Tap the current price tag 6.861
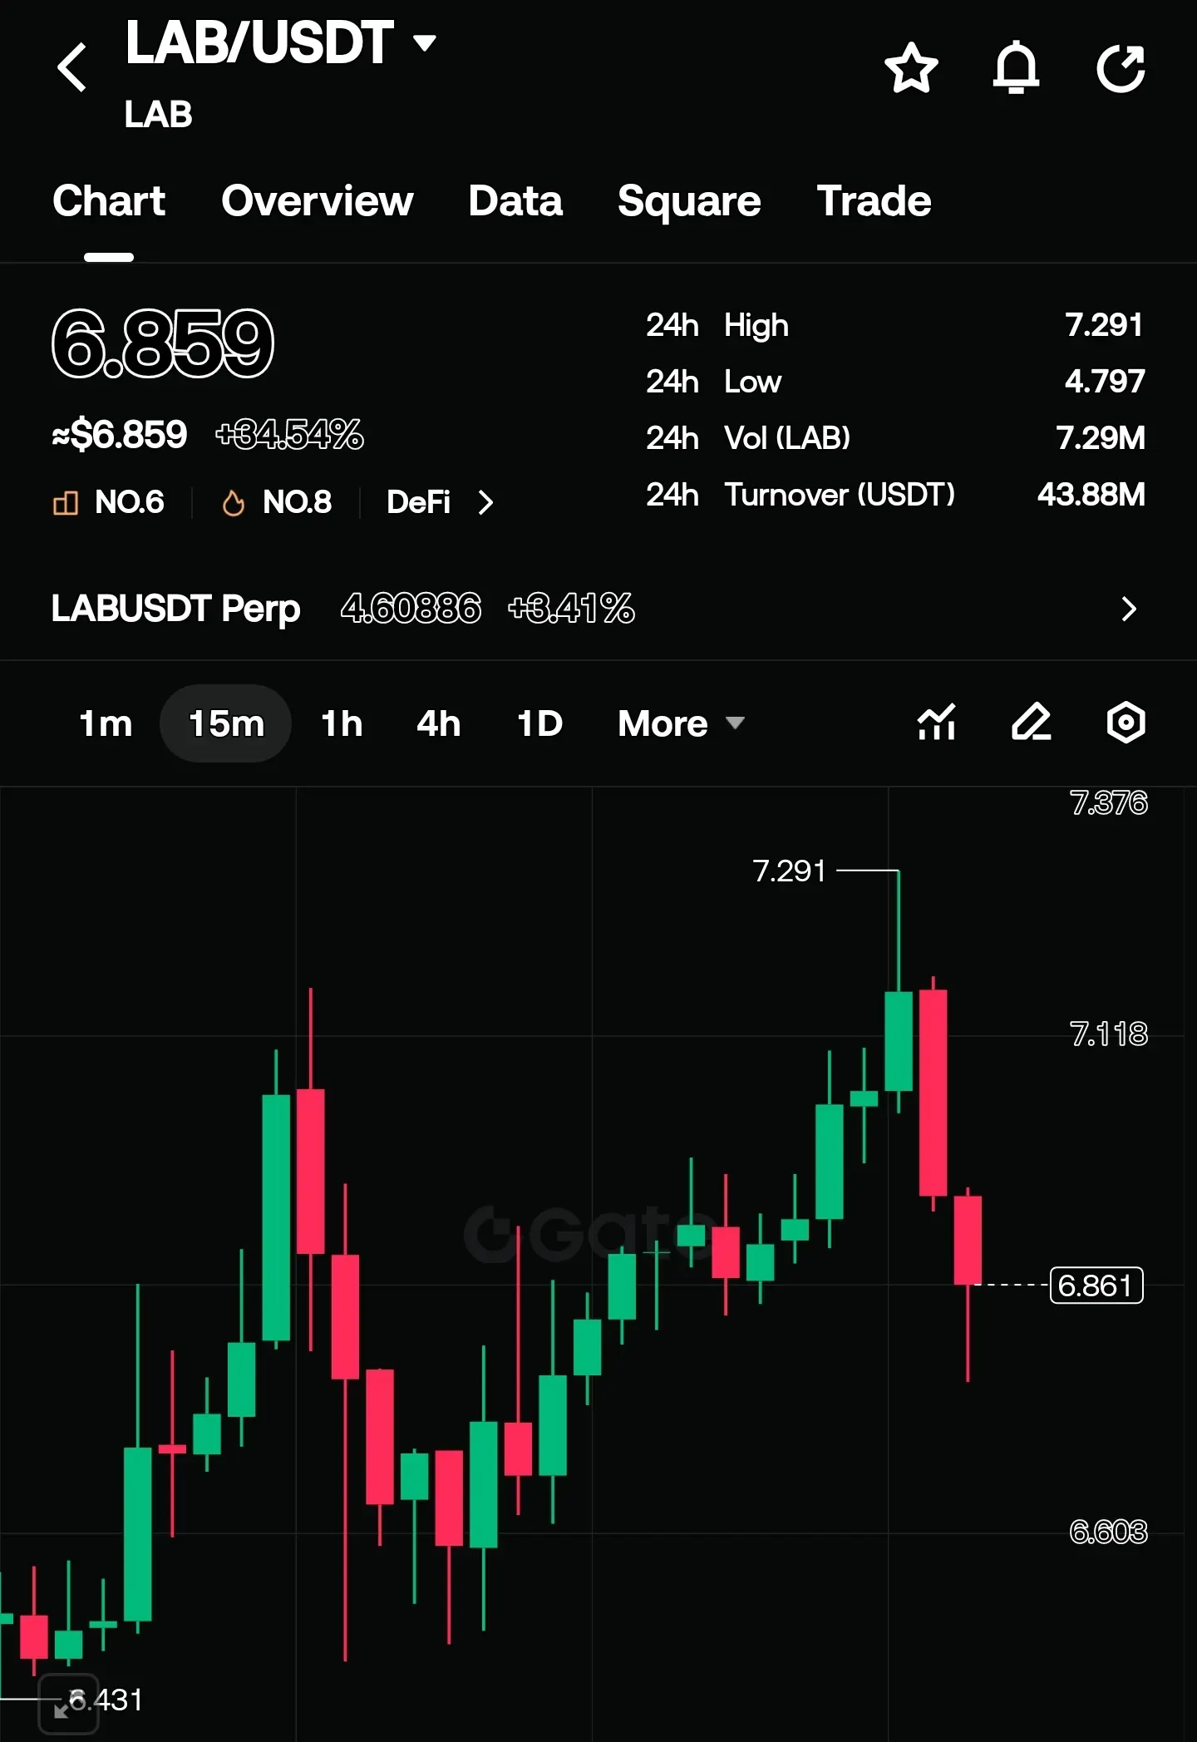 click(x=1096, y=1286)
